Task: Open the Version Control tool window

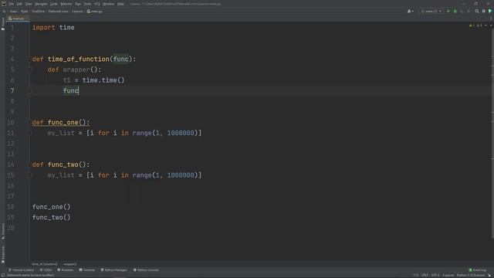Action: (x=21, y=270)
